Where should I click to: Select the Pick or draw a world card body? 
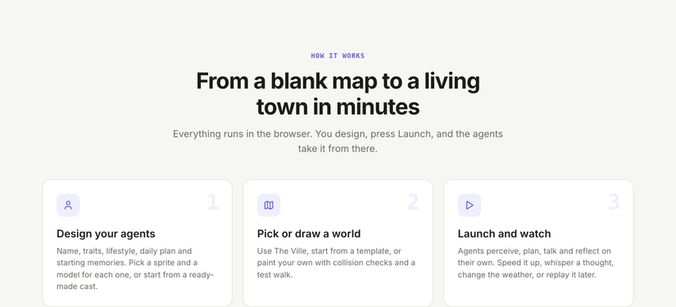click(338, 243)
